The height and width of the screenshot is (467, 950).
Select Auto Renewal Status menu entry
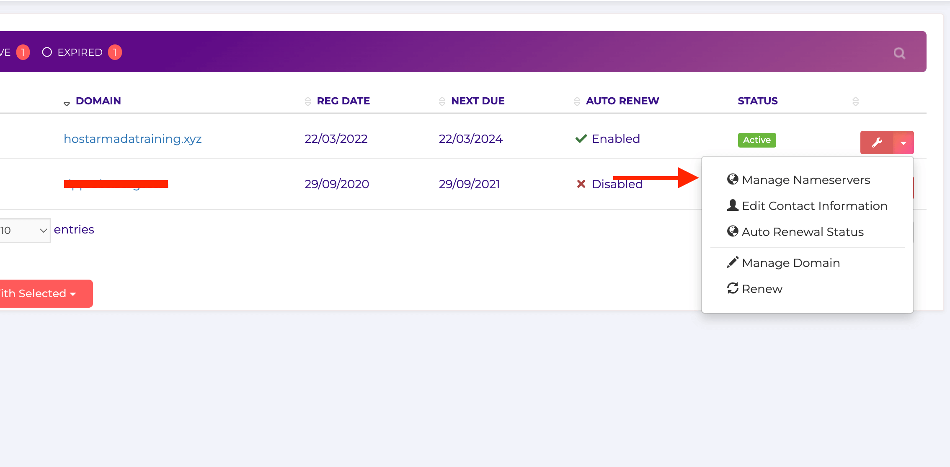[x=795, y=232]
